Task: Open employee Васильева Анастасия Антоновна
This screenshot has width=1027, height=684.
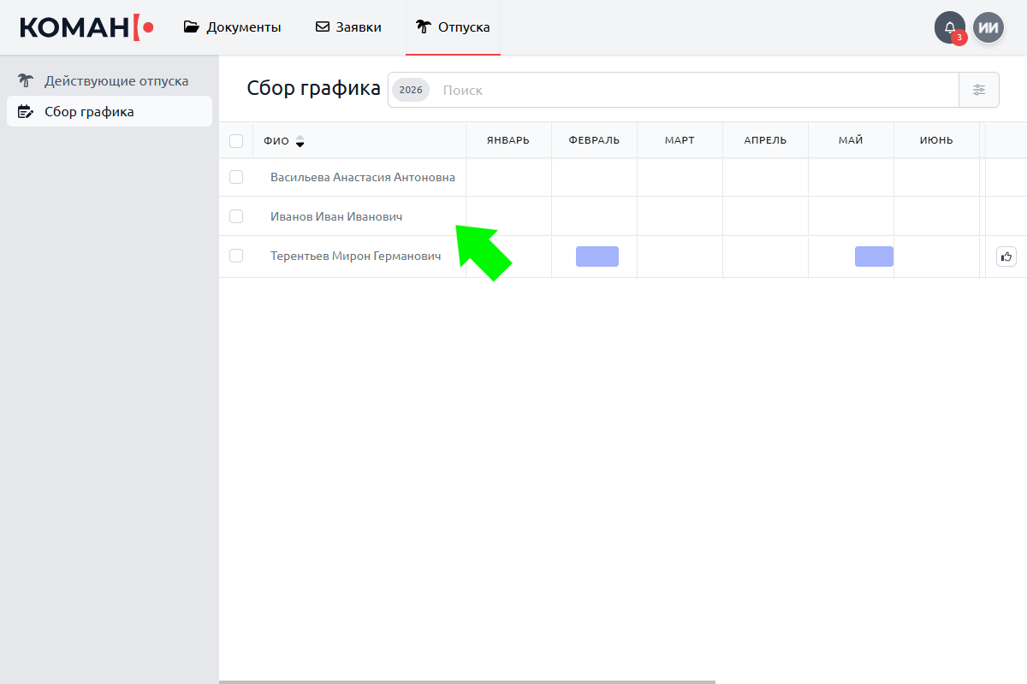Action: click(362, 178)
